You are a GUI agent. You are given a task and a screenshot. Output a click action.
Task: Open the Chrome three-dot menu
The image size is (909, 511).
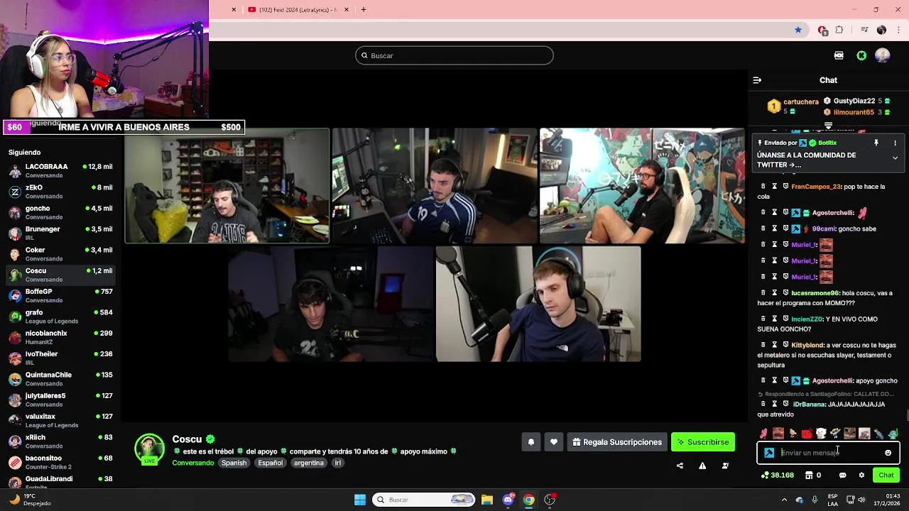coord(898,30)
